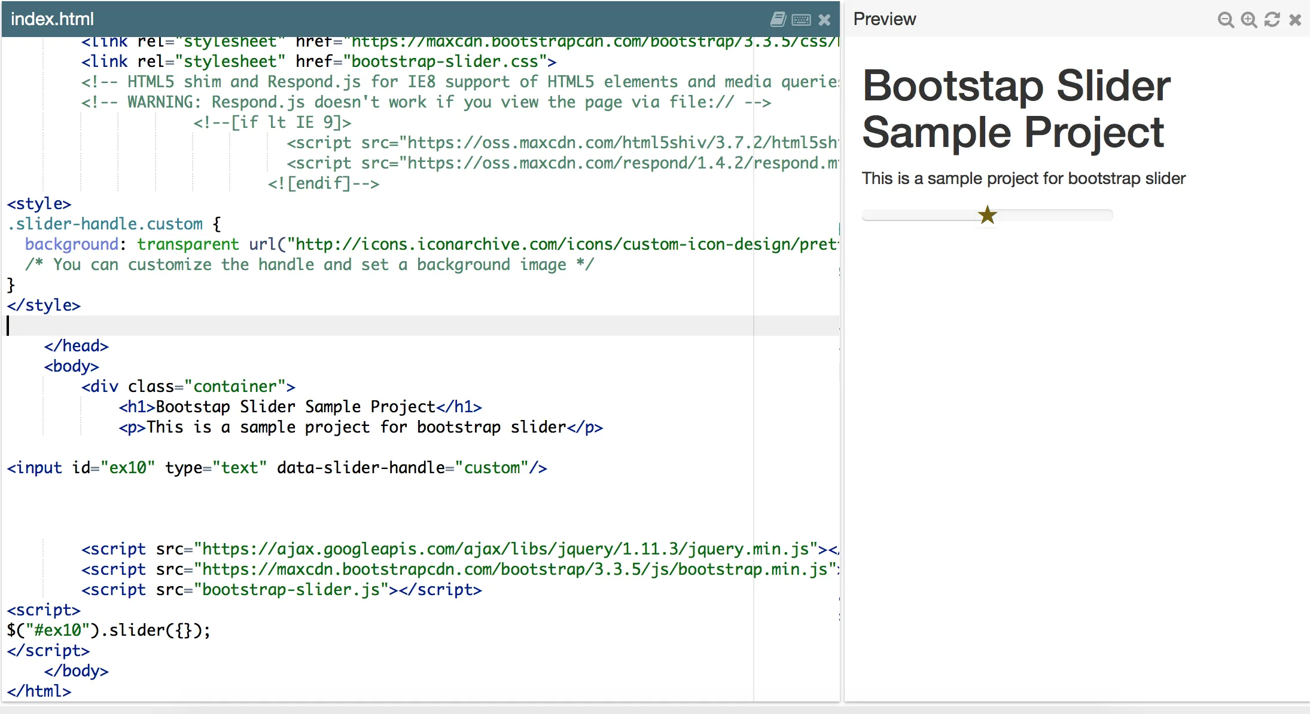The width and height of the screenshot is (1310, 714).
Task: Select the index.html tab title
Action: pyautogui.click(x=53, y=19)
